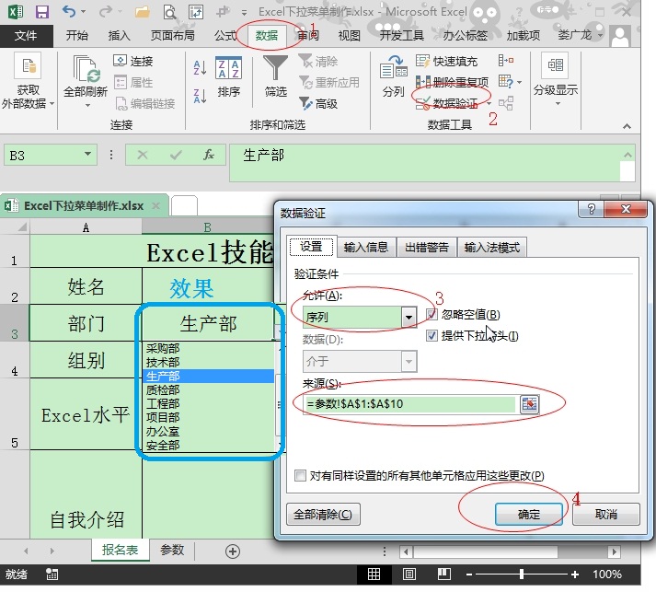Check apply changes to all other cells box
Image resolution: width=656 pixels, height=592 pixels.
[x=300, y=476]
